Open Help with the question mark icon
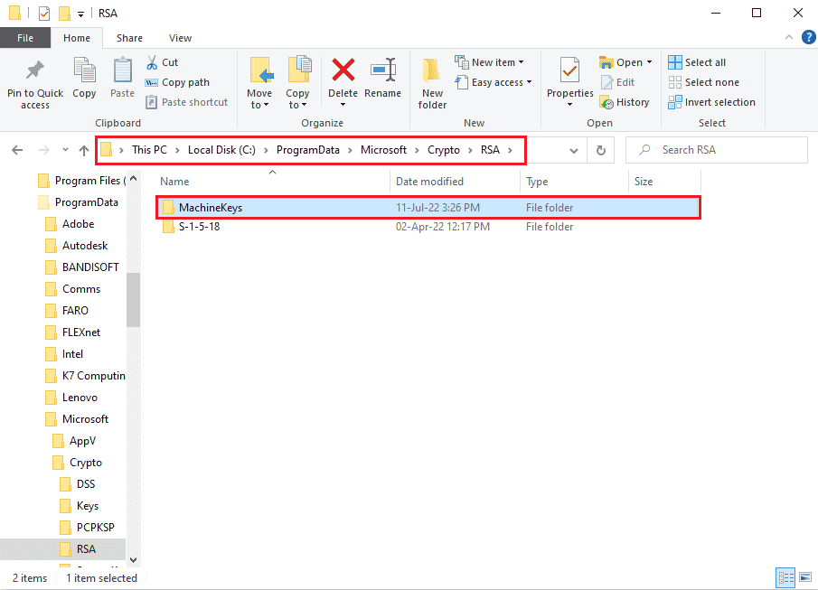818x590 pixels. tap(808, 37)
